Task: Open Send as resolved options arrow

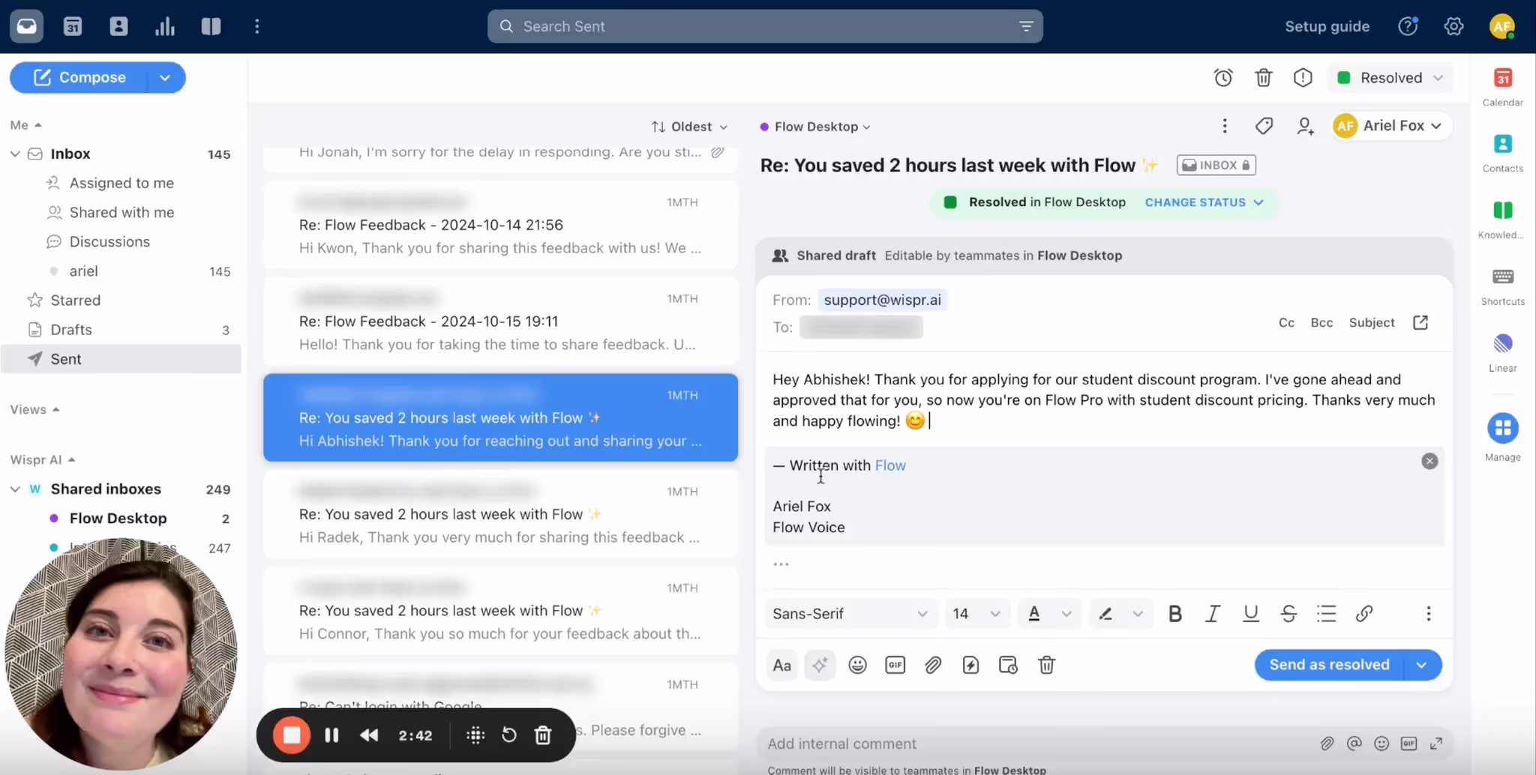Action: 1421,665
